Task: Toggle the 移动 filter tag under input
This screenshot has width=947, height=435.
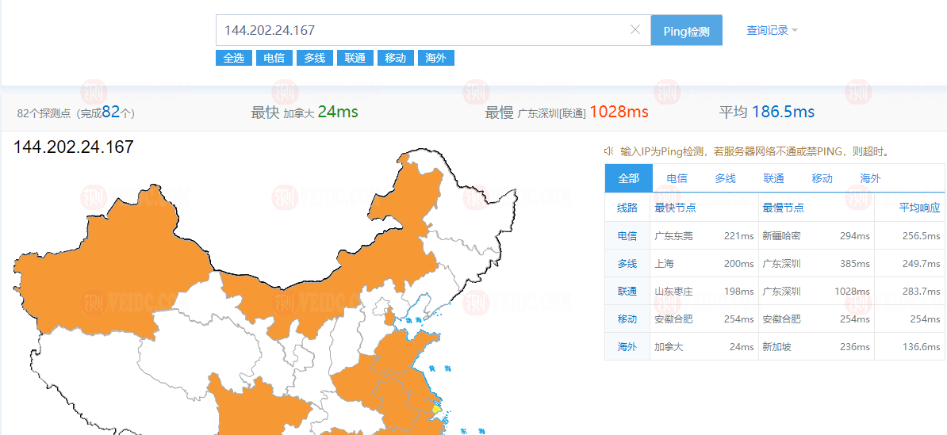Action: point(396,58)
